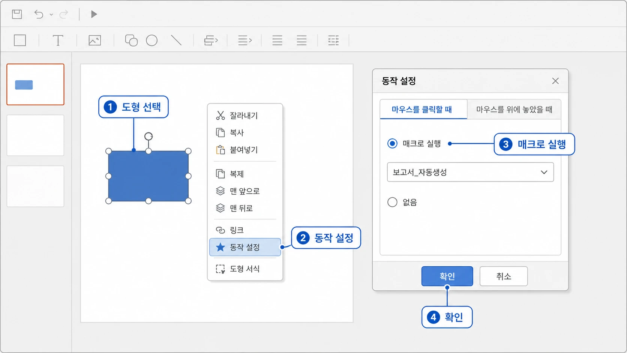The image size is (627, 353).
Task: Open the undo history dropdown arrow
Action: point(51,15)
